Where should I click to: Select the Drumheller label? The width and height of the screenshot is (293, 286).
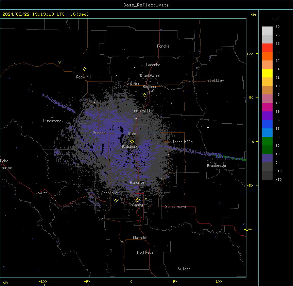click(217, 165)
